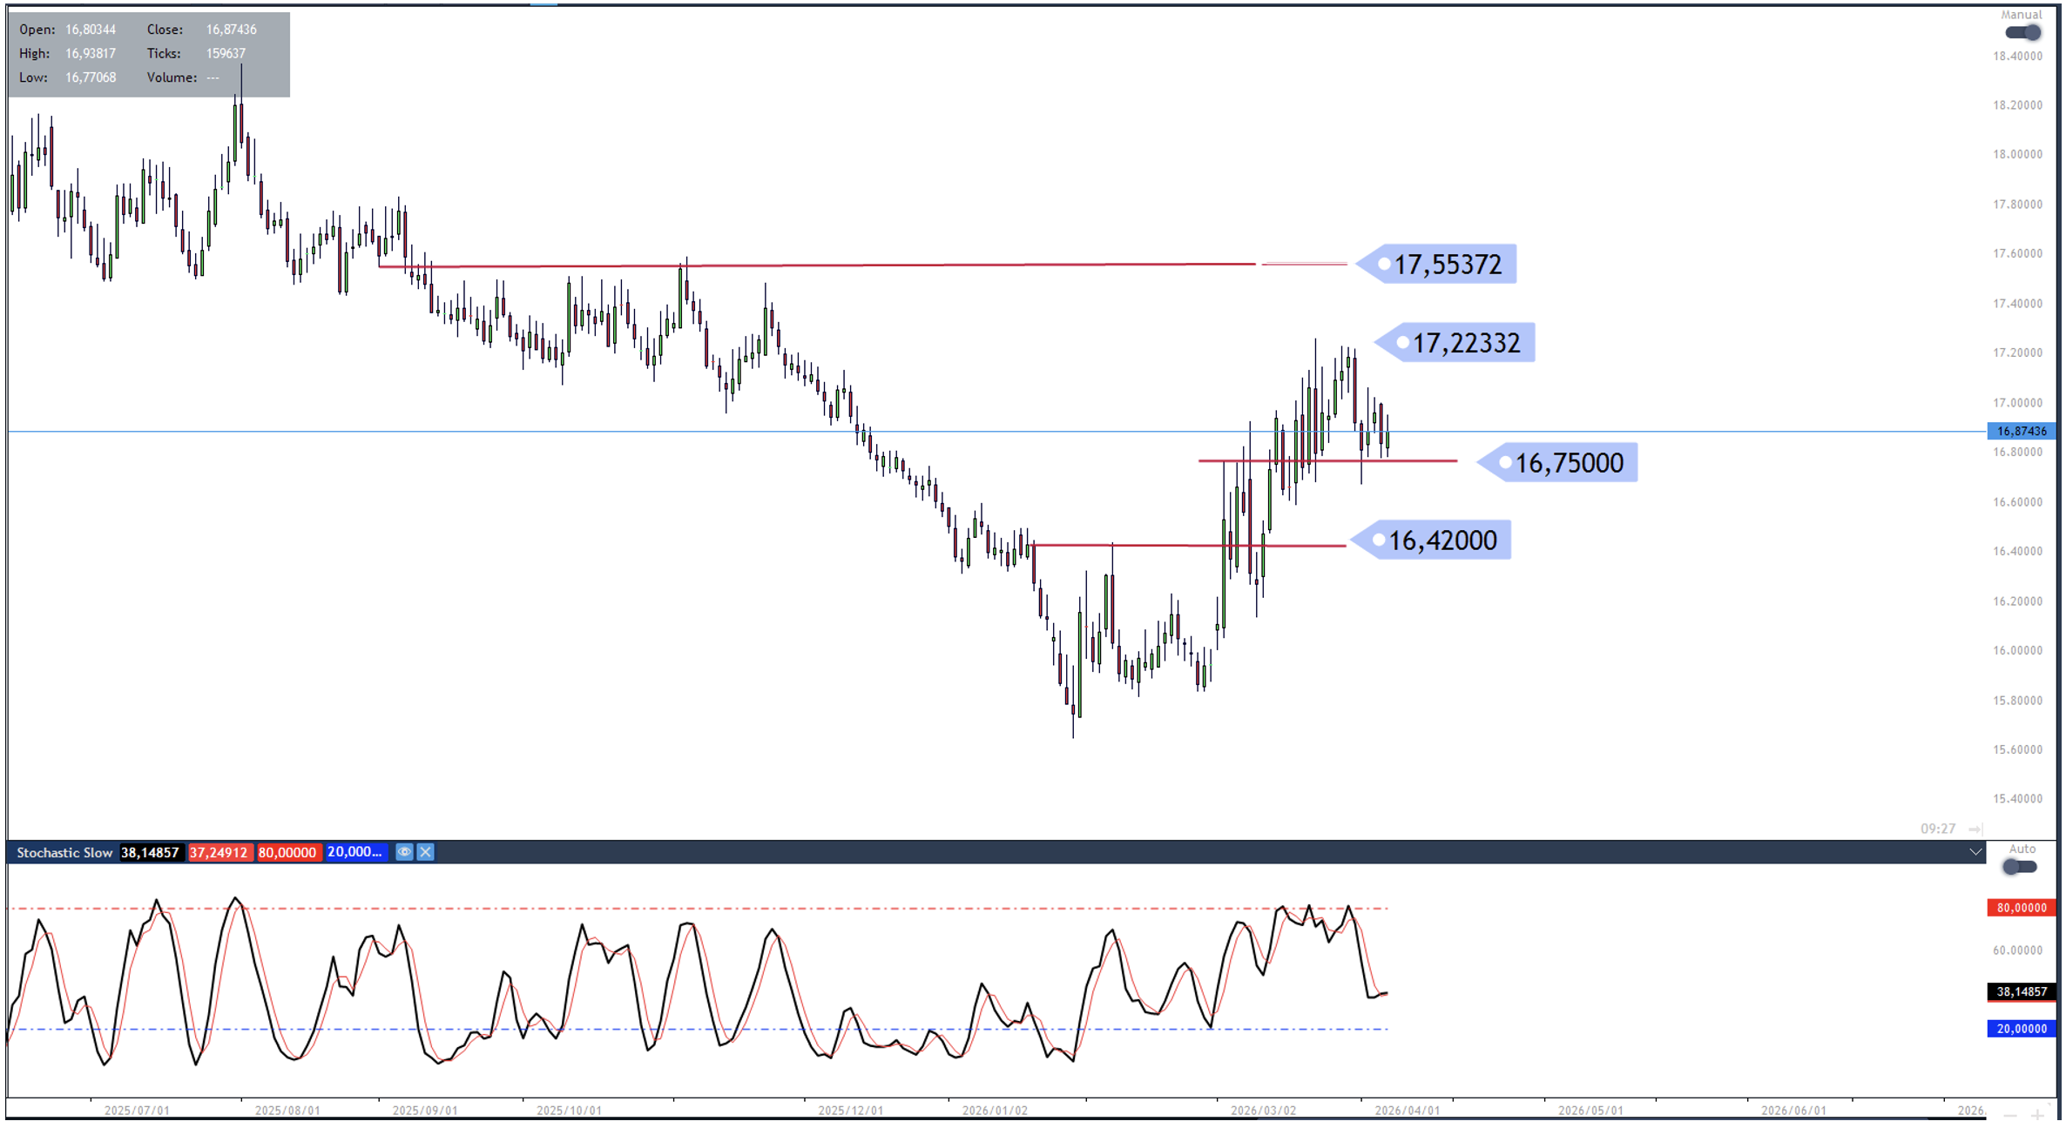
Task: Toggle the Auto scale switch for Stochastic
Action: 2019,867
